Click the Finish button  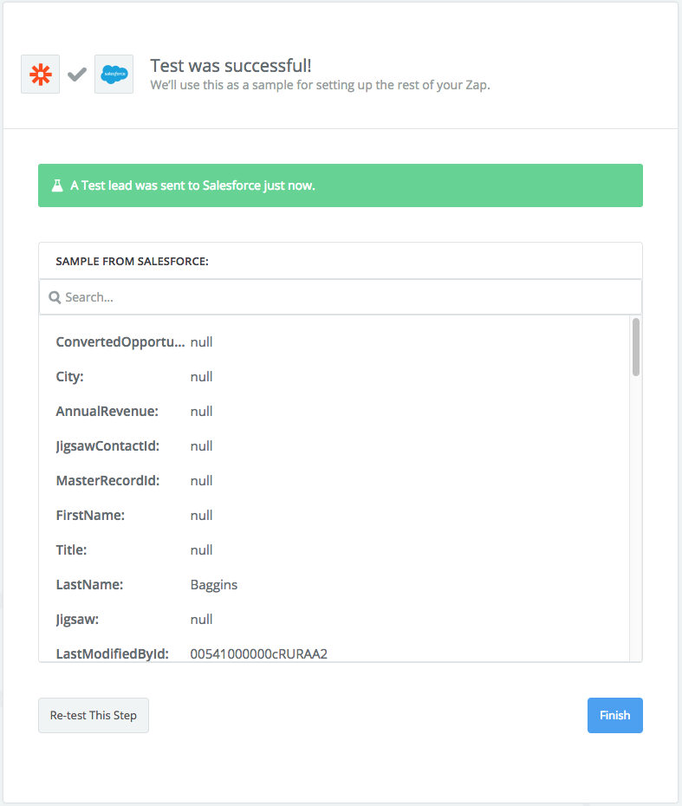[614, 715]
